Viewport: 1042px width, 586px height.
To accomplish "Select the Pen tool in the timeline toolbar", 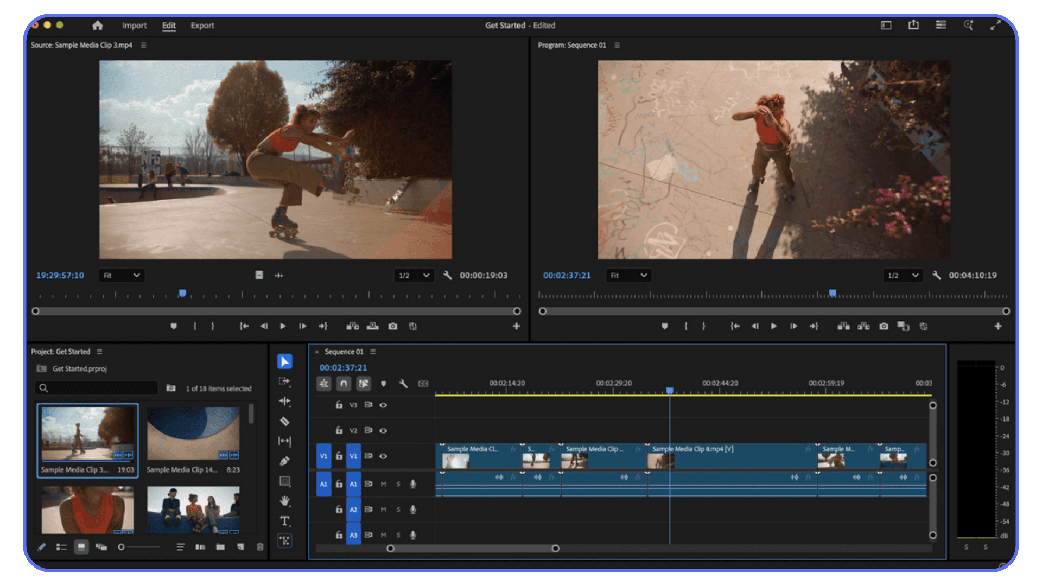I will (284, 461).
